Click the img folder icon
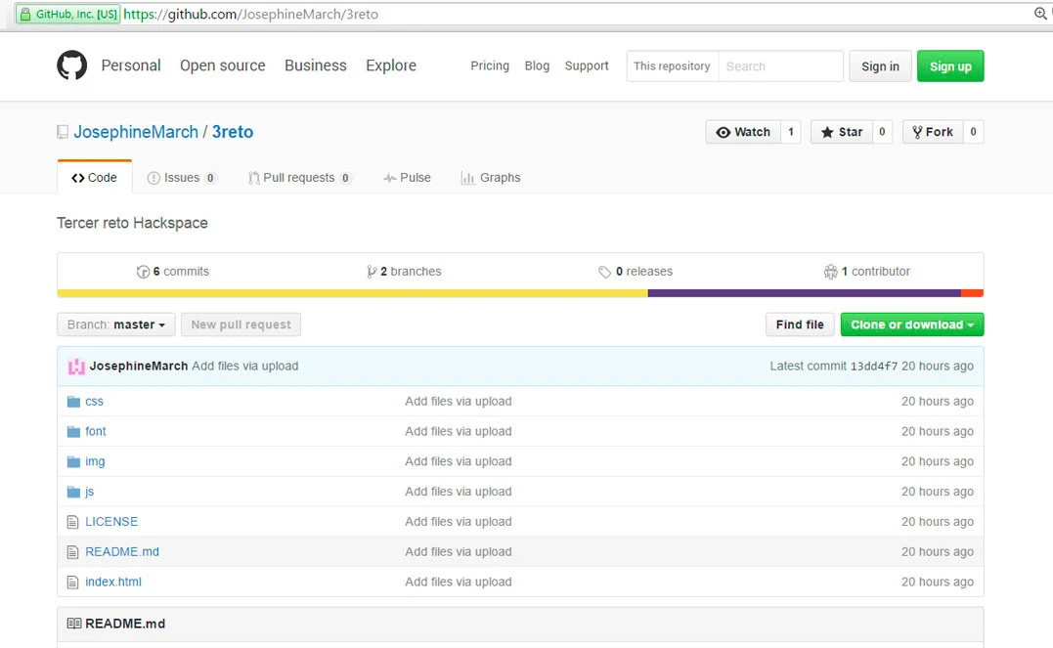The height and width of the screenshot is (648, 1053). 73,462
